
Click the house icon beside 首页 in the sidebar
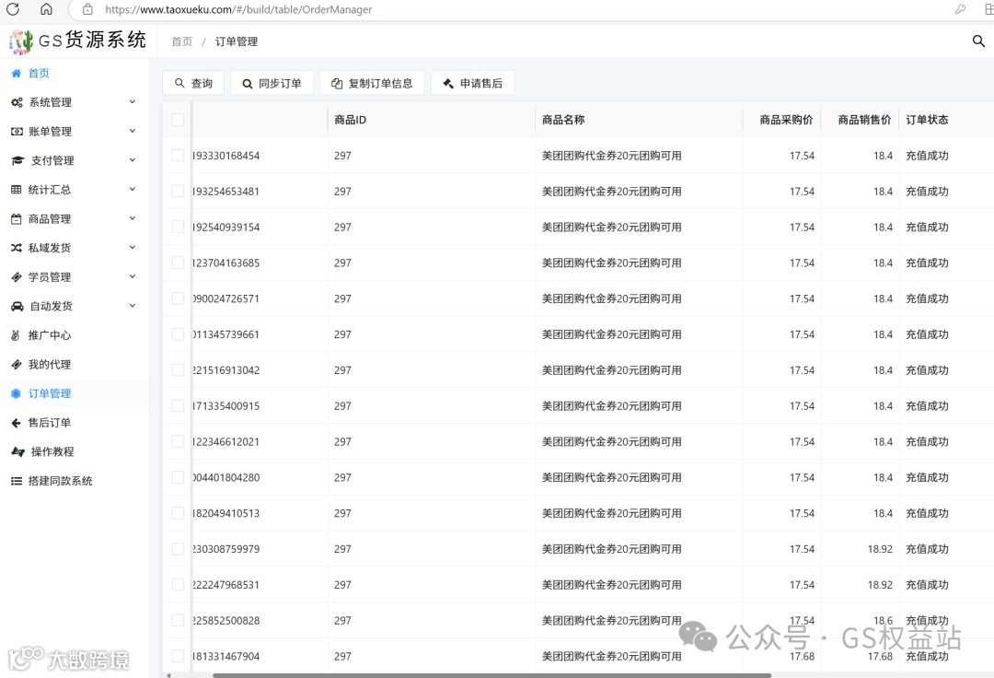click(17, 74)
